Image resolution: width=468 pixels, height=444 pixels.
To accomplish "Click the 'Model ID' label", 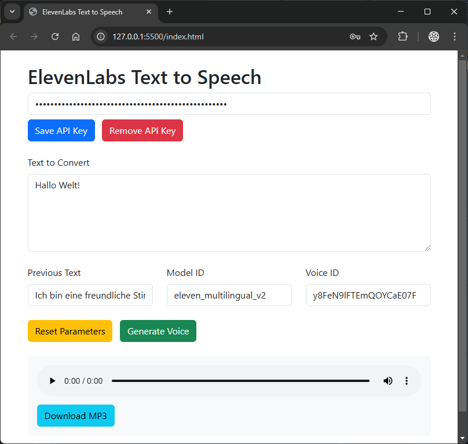I will (x=185, y=273).
